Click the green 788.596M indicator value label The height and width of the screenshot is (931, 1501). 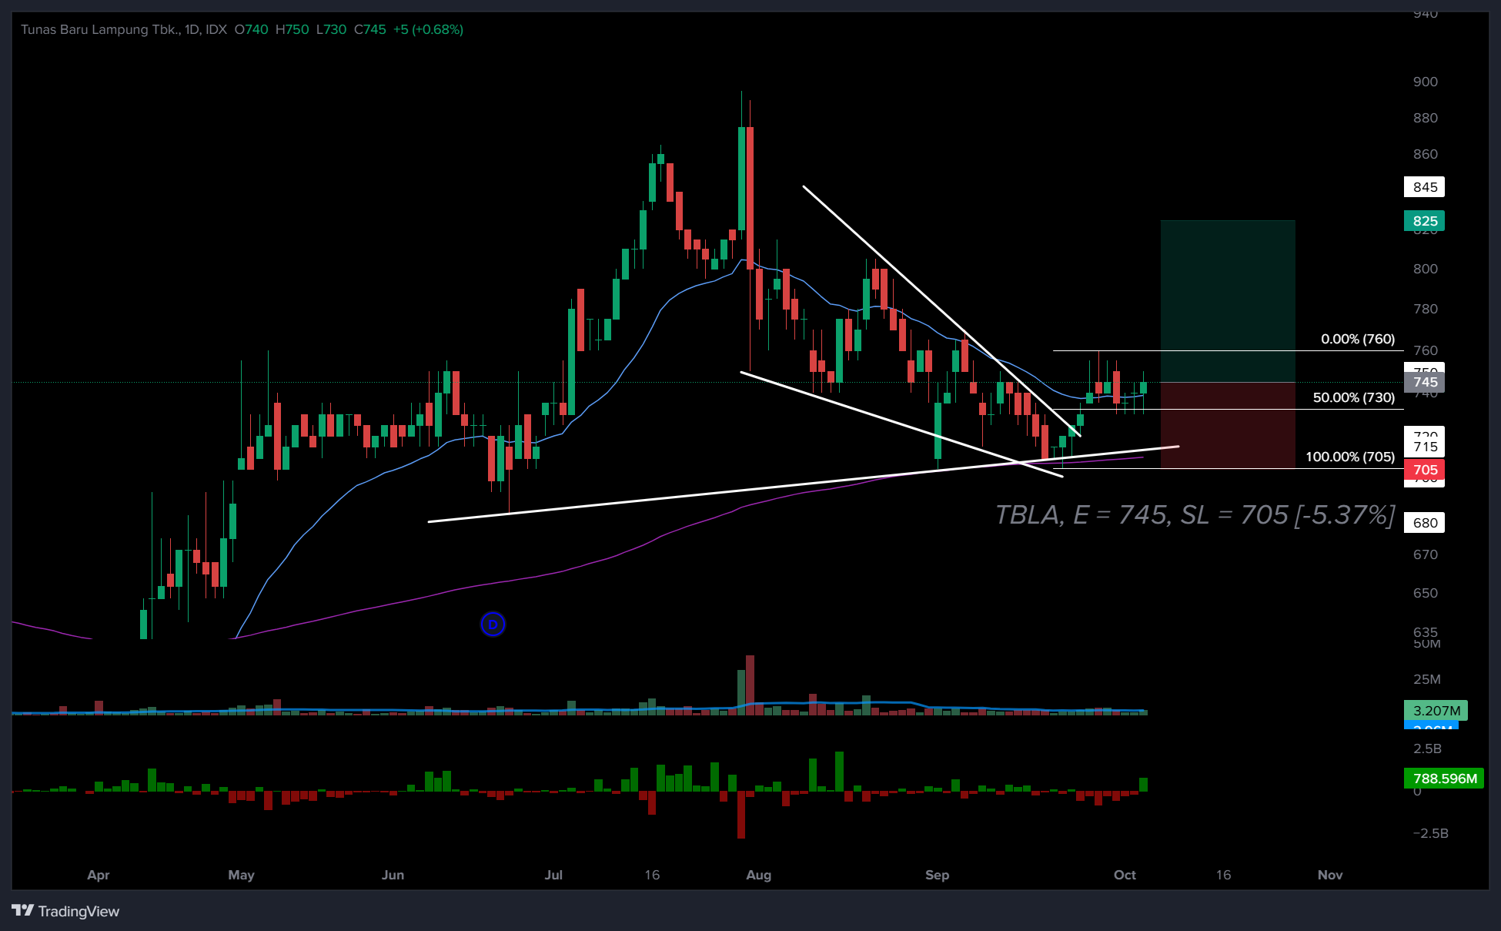point(1445,779)
